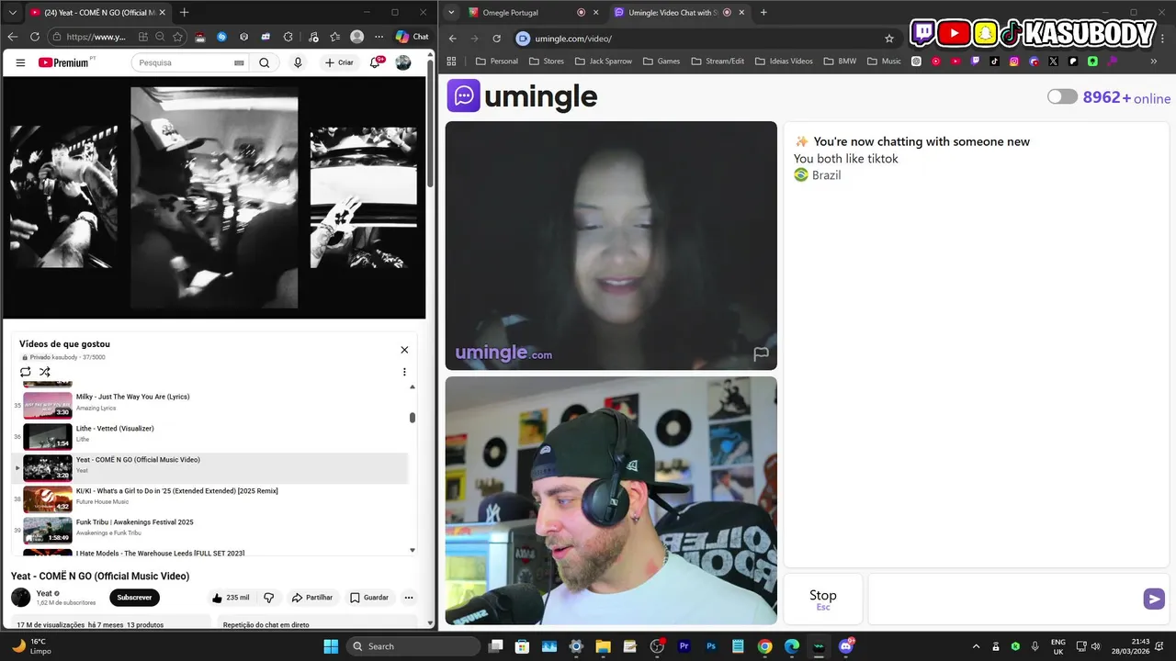Open Yeat channel avatar below the video
Viewport: 1176px width, 661px height.
coord(20,598)
